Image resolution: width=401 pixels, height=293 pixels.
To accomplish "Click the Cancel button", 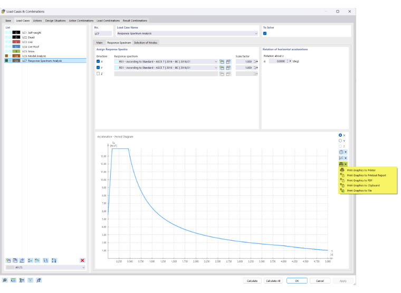I will pyautogui.click(x=320, y=281).
